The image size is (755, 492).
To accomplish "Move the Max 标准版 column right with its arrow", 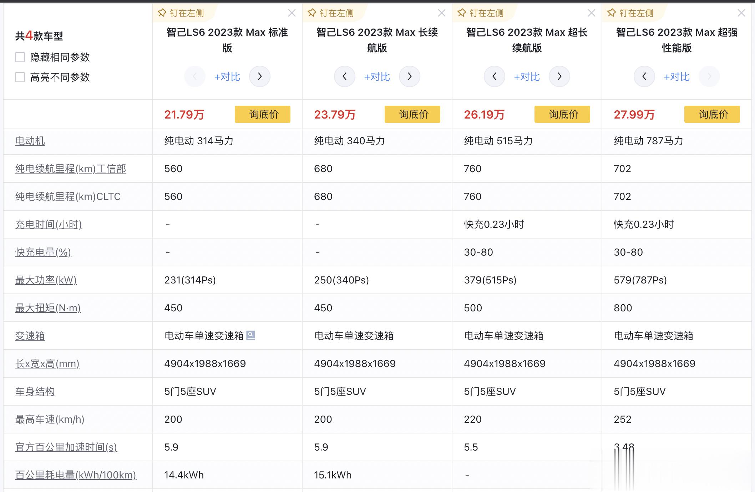I will (x=260, y=76).
